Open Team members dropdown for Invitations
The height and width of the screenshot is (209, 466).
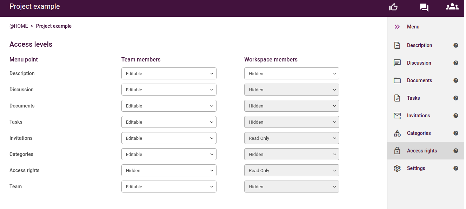click(x=169, y=138)
